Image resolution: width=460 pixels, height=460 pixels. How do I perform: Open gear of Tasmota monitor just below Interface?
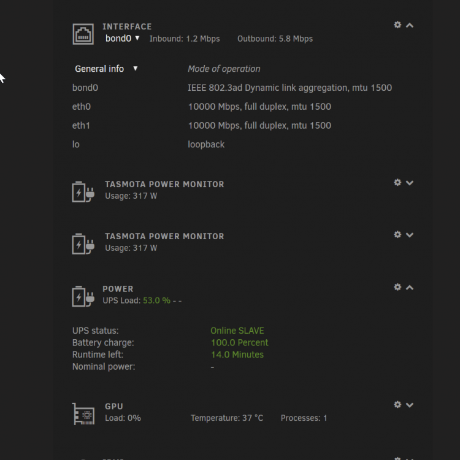397,183
